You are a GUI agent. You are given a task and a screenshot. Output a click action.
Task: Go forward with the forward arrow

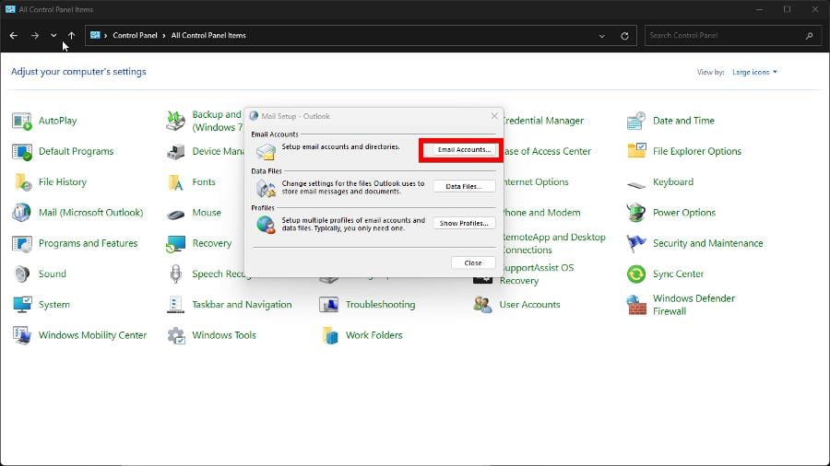click(x=35, y=35)
